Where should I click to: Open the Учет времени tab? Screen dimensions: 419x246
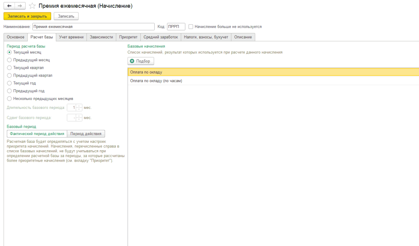tap(71, 37)
